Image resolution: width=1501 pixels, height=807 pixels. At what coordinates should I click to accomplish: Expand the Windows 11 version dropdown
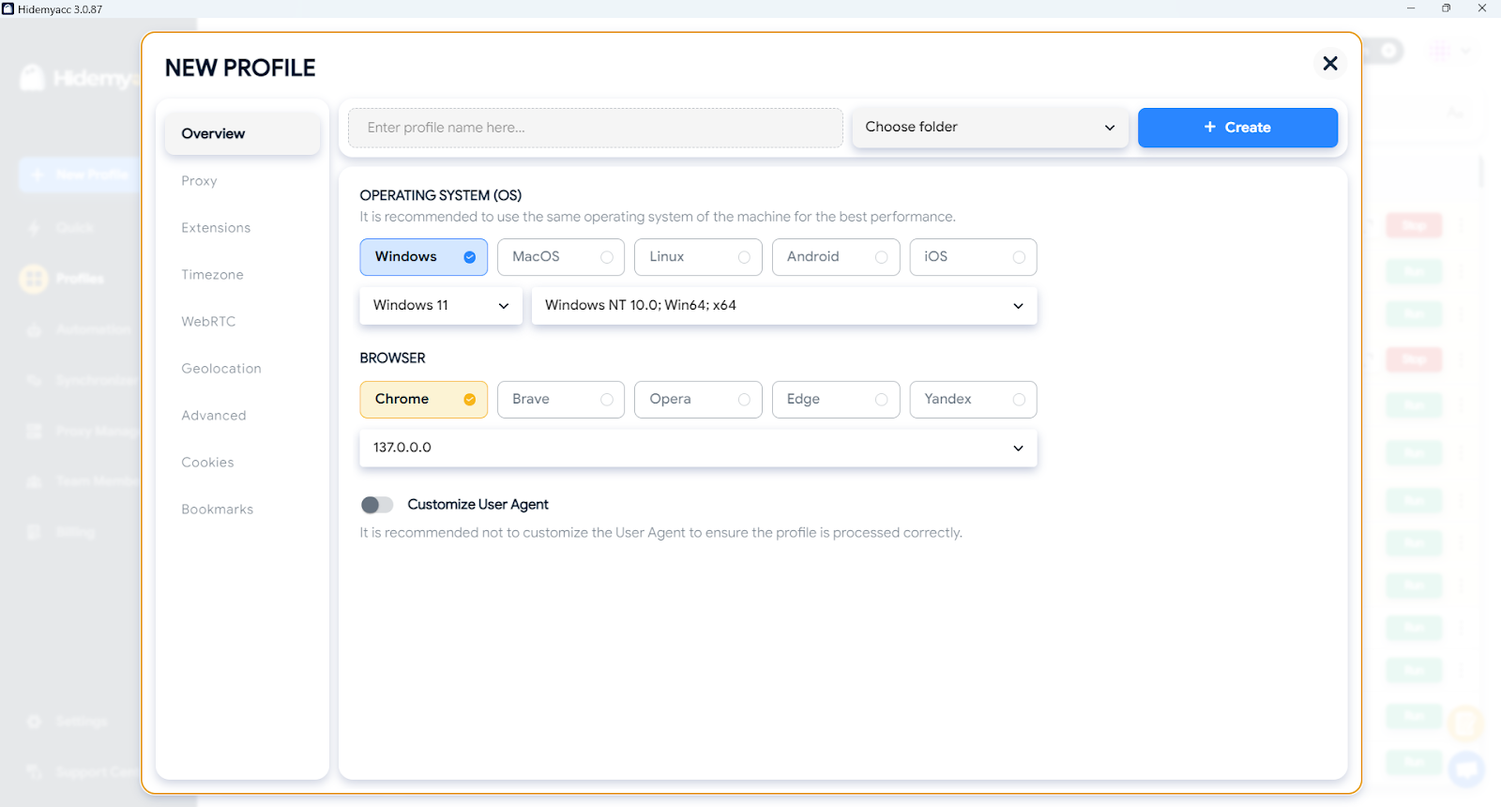440,306
